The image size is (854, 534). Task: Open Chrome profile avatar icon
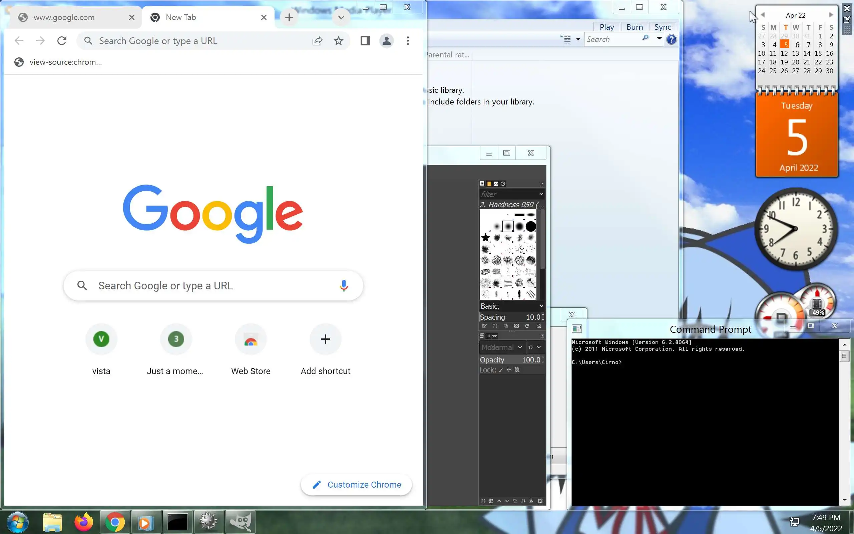coord(386,41)
